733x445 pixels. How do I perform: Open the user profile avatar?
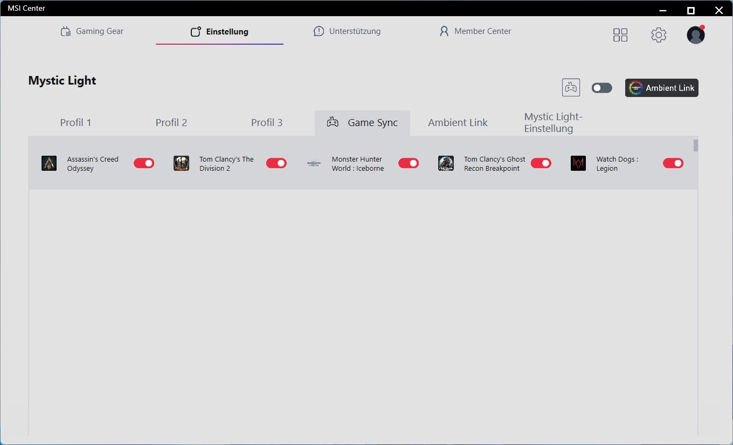(695, 35)
